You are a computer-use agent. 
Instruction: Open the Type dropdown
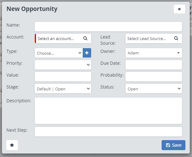coord(59,53)
